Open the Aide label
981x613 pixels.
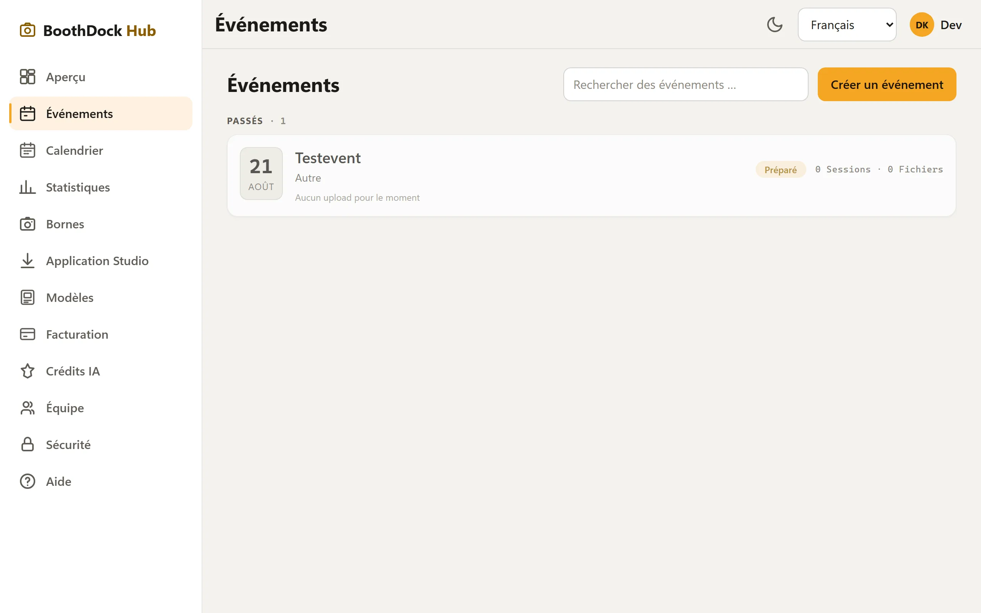tap(59, 482)
